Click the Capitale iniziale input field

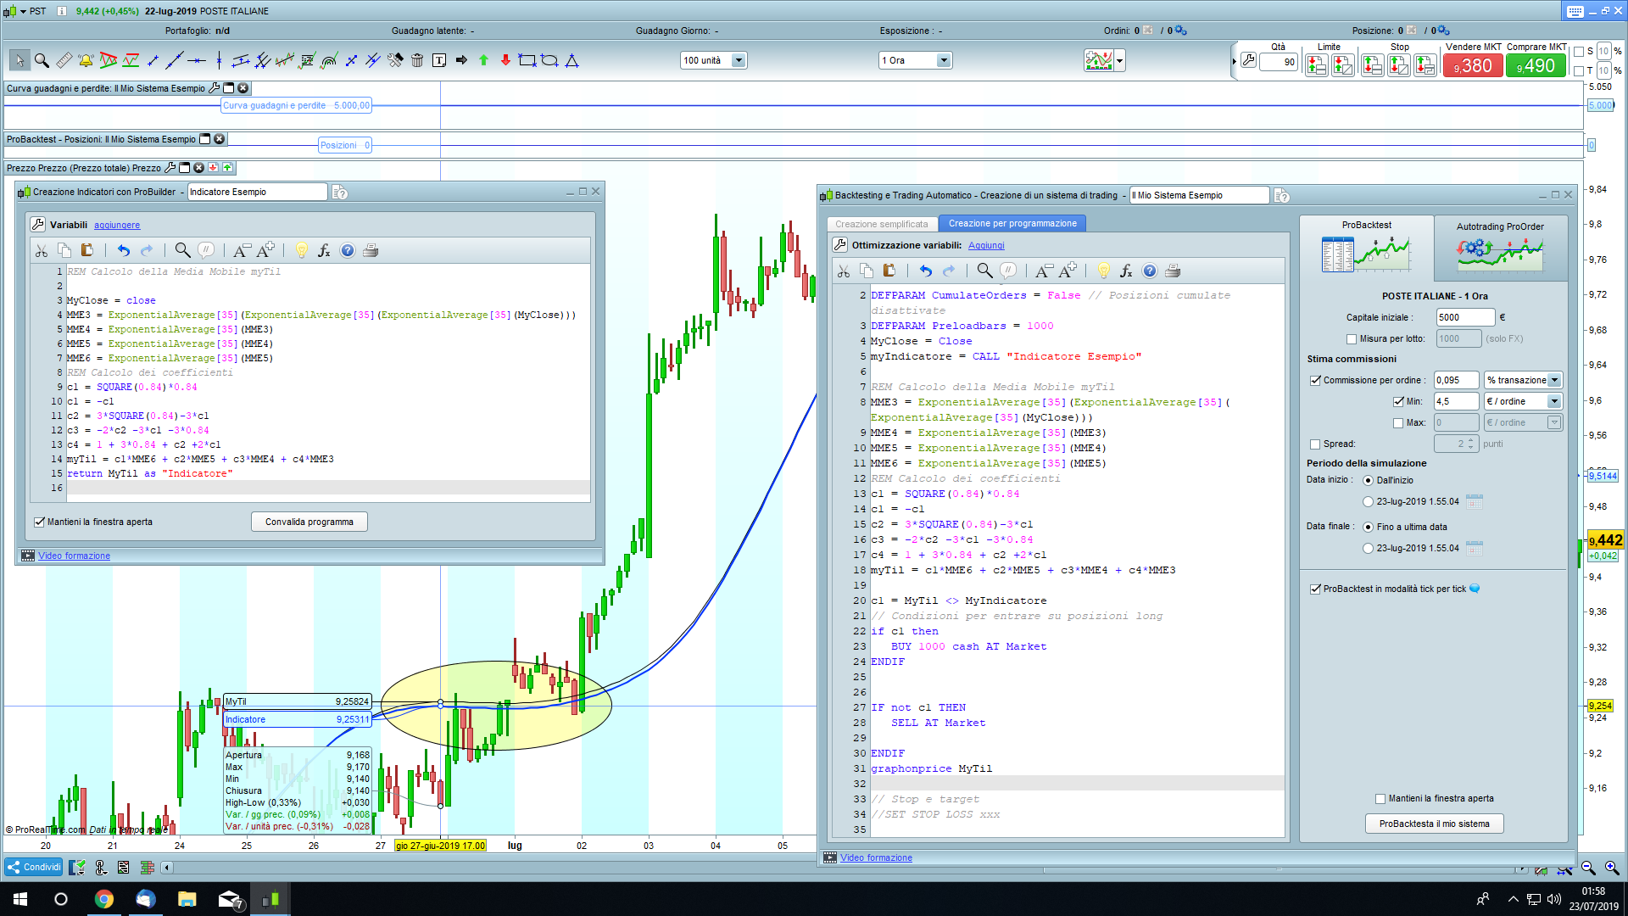tap(1464, 317)
